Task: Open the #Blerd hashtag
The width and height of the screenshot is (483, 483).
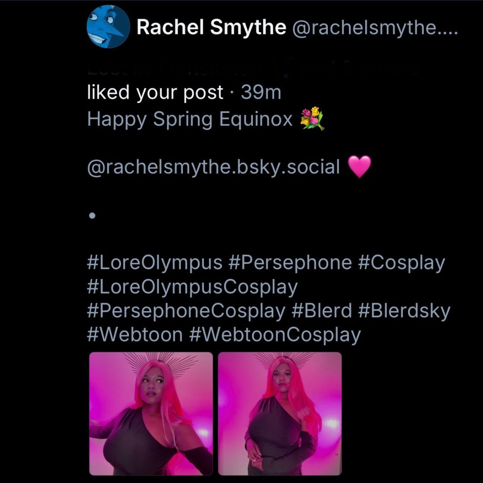Action: pyautogui.click(x=322, y=311)
